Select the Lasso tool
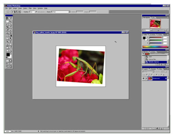Viewport: 174px width, 137px height. (7, 24)
